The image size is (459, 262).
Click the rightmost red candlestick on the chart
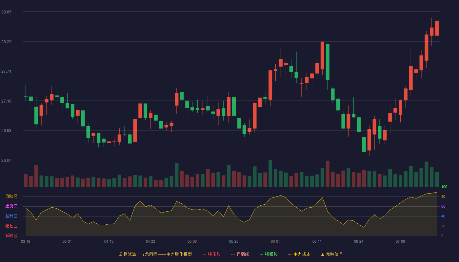(x=437, y=28)
